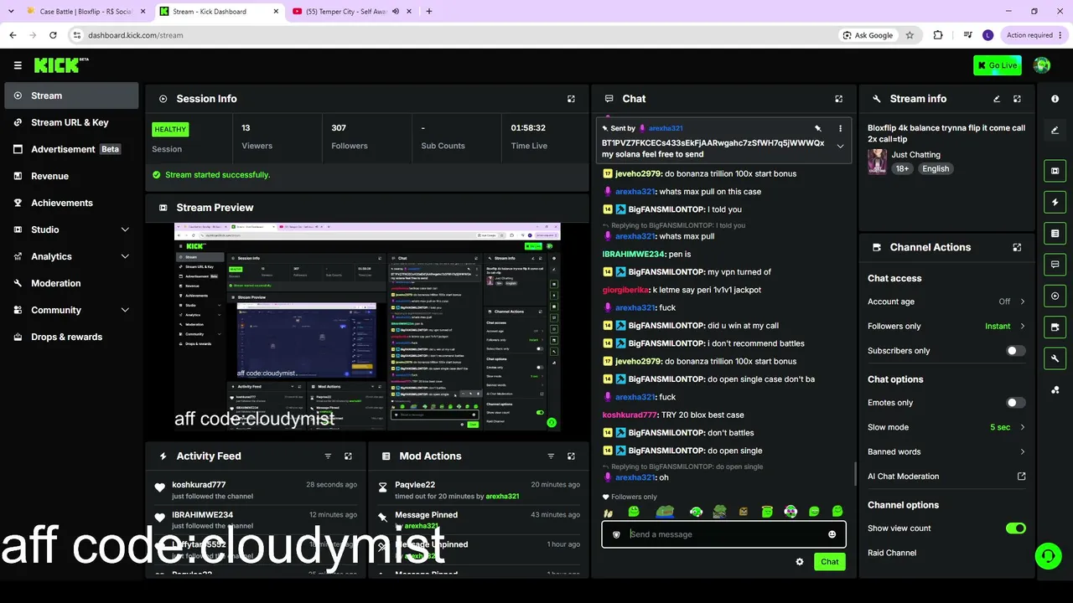Toggle Chat widget in right rail
Viewport: 1073px width, 603px height.
(1055, 265)
